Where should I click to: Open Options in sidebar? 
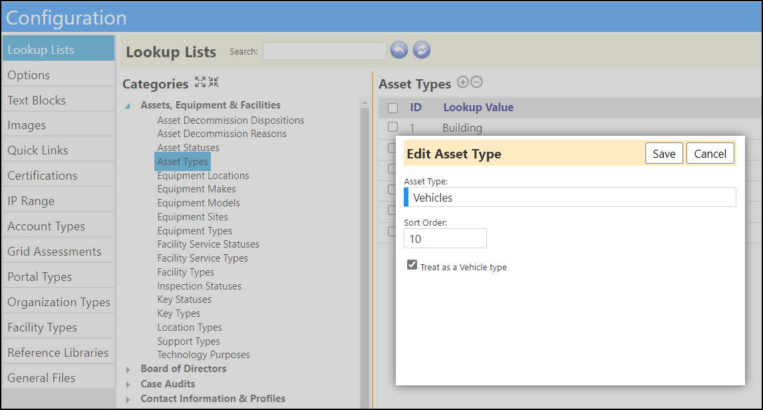(59, 75)
